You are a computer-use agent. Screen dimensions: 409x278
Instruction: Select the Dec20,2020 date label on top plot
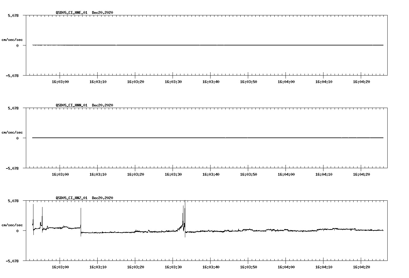(102, 13)
